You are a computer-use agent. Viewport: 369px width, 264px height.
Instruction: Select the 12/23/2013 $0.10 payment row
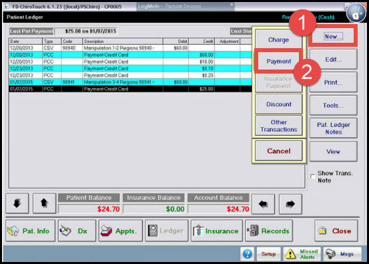point(130,68)
